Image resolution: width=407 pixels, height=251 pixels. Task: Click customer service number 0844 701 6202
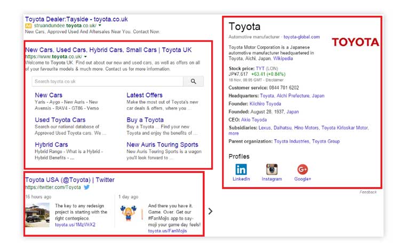pos(284,87)
